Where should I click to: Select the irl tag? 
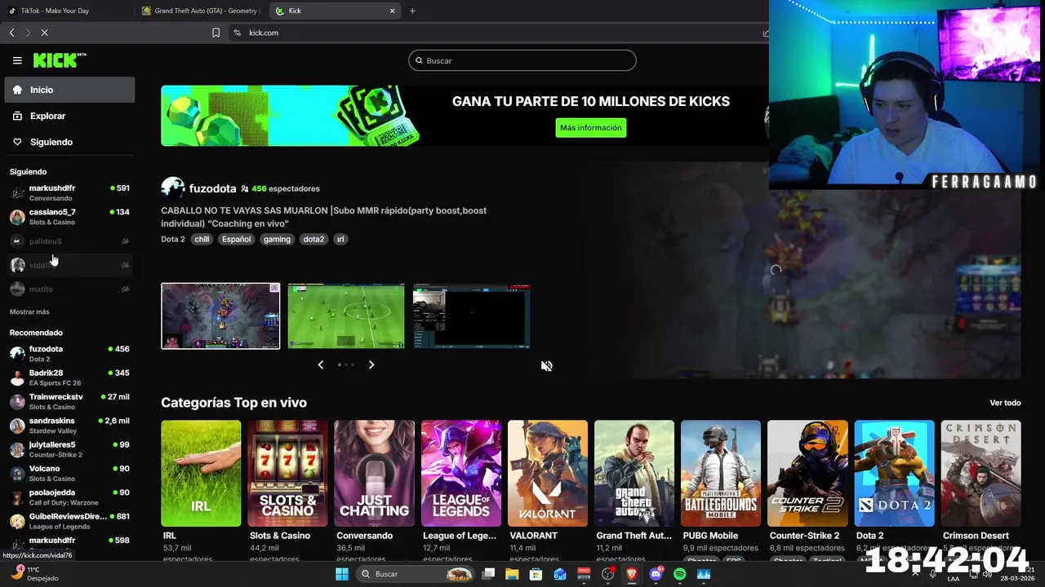coord(340,240)
